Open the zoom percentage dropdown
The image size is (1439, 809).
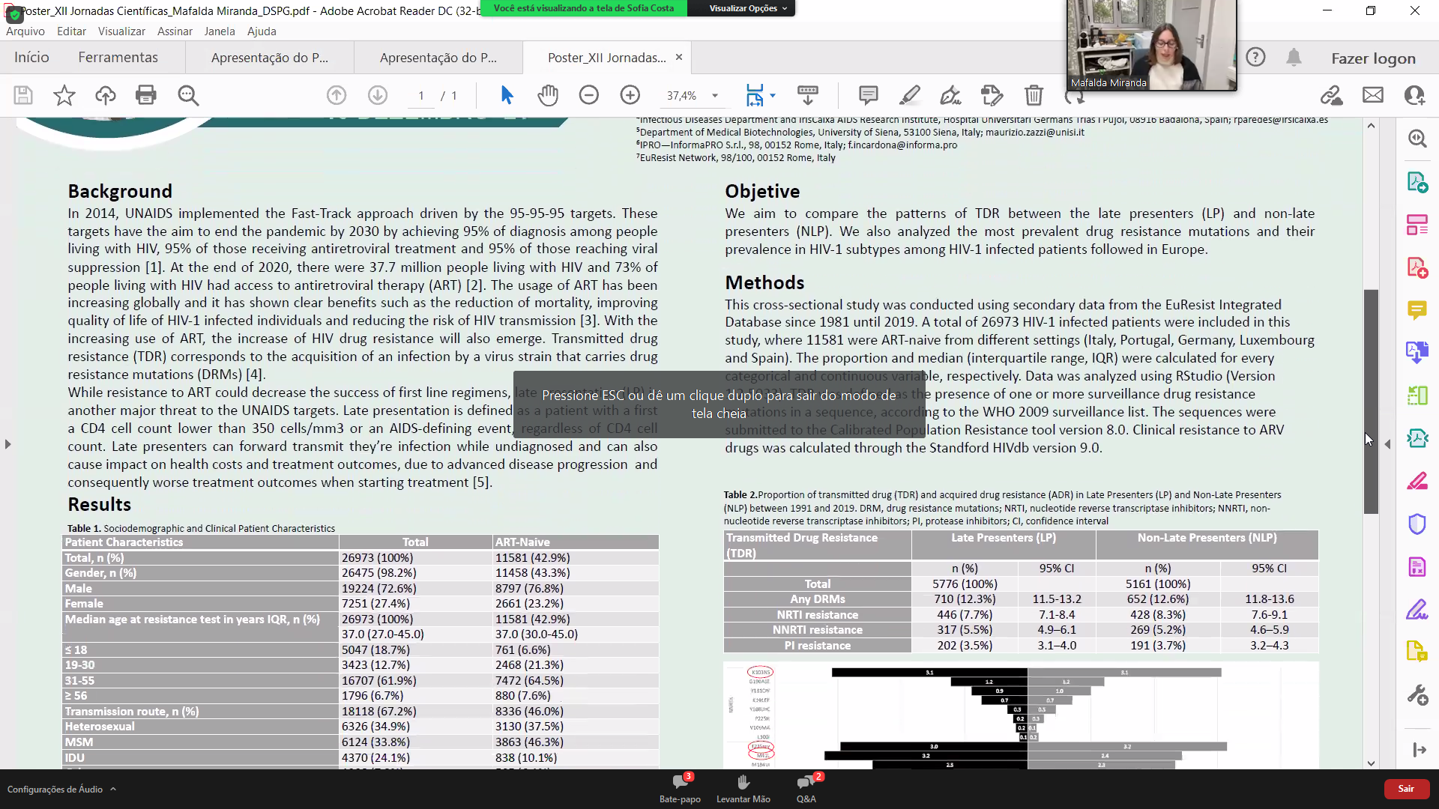point(715,96)
